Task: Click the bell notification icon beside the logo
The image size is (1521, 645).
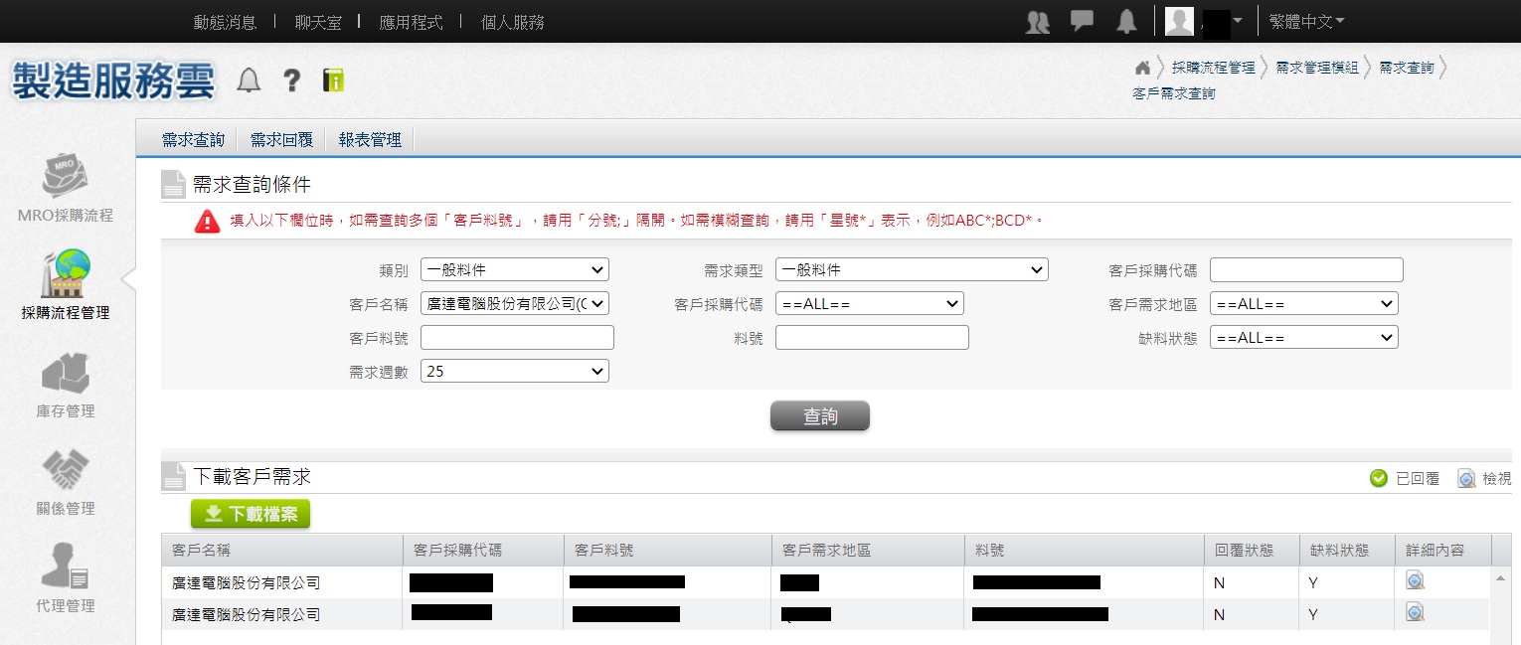Action: [249, 81]
